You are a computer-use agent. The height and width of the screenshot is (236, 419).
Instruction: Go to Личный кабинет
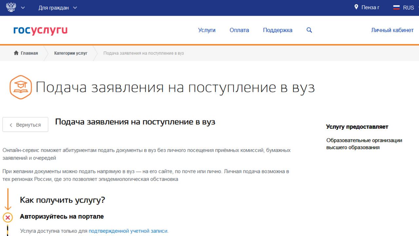[392, 30]
